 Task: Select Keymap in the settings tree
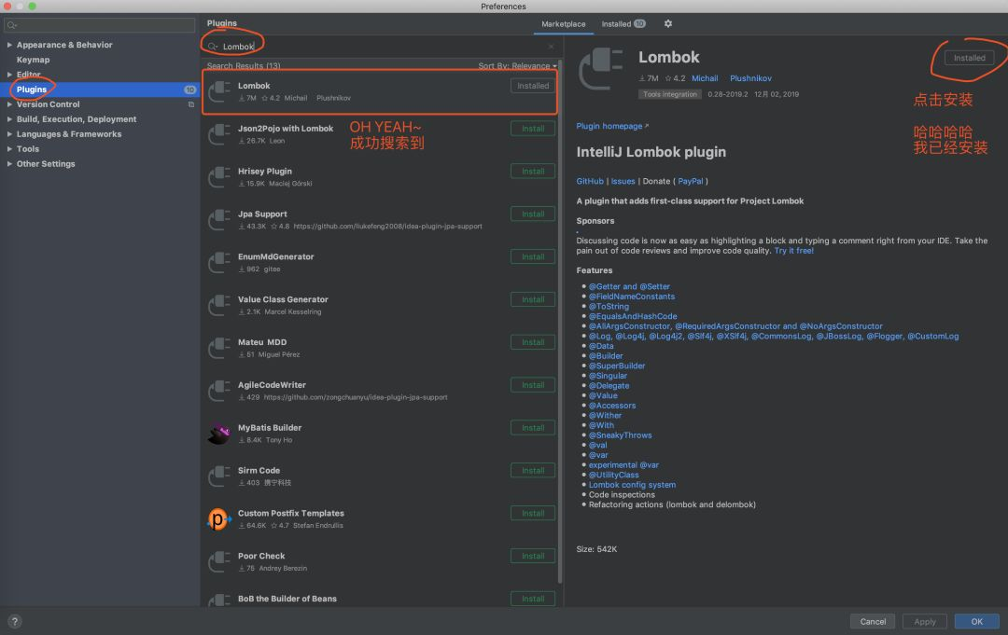pyautogui.click(x=33, y=60)
